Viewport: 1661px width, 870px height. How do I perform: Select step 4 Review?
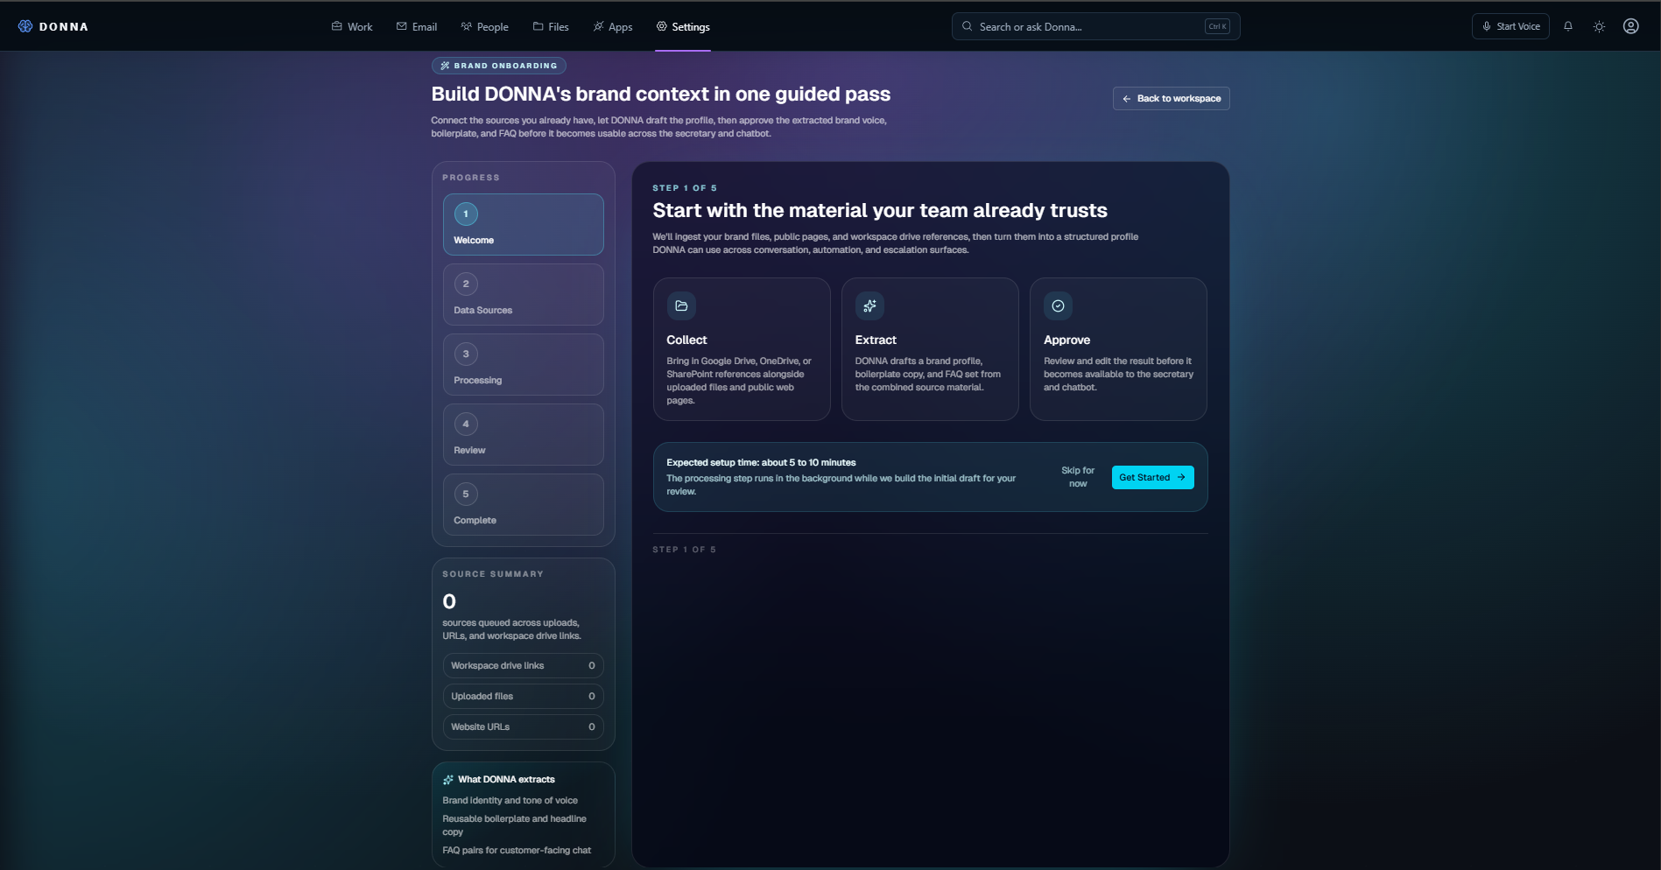click(x=523, y=434)
